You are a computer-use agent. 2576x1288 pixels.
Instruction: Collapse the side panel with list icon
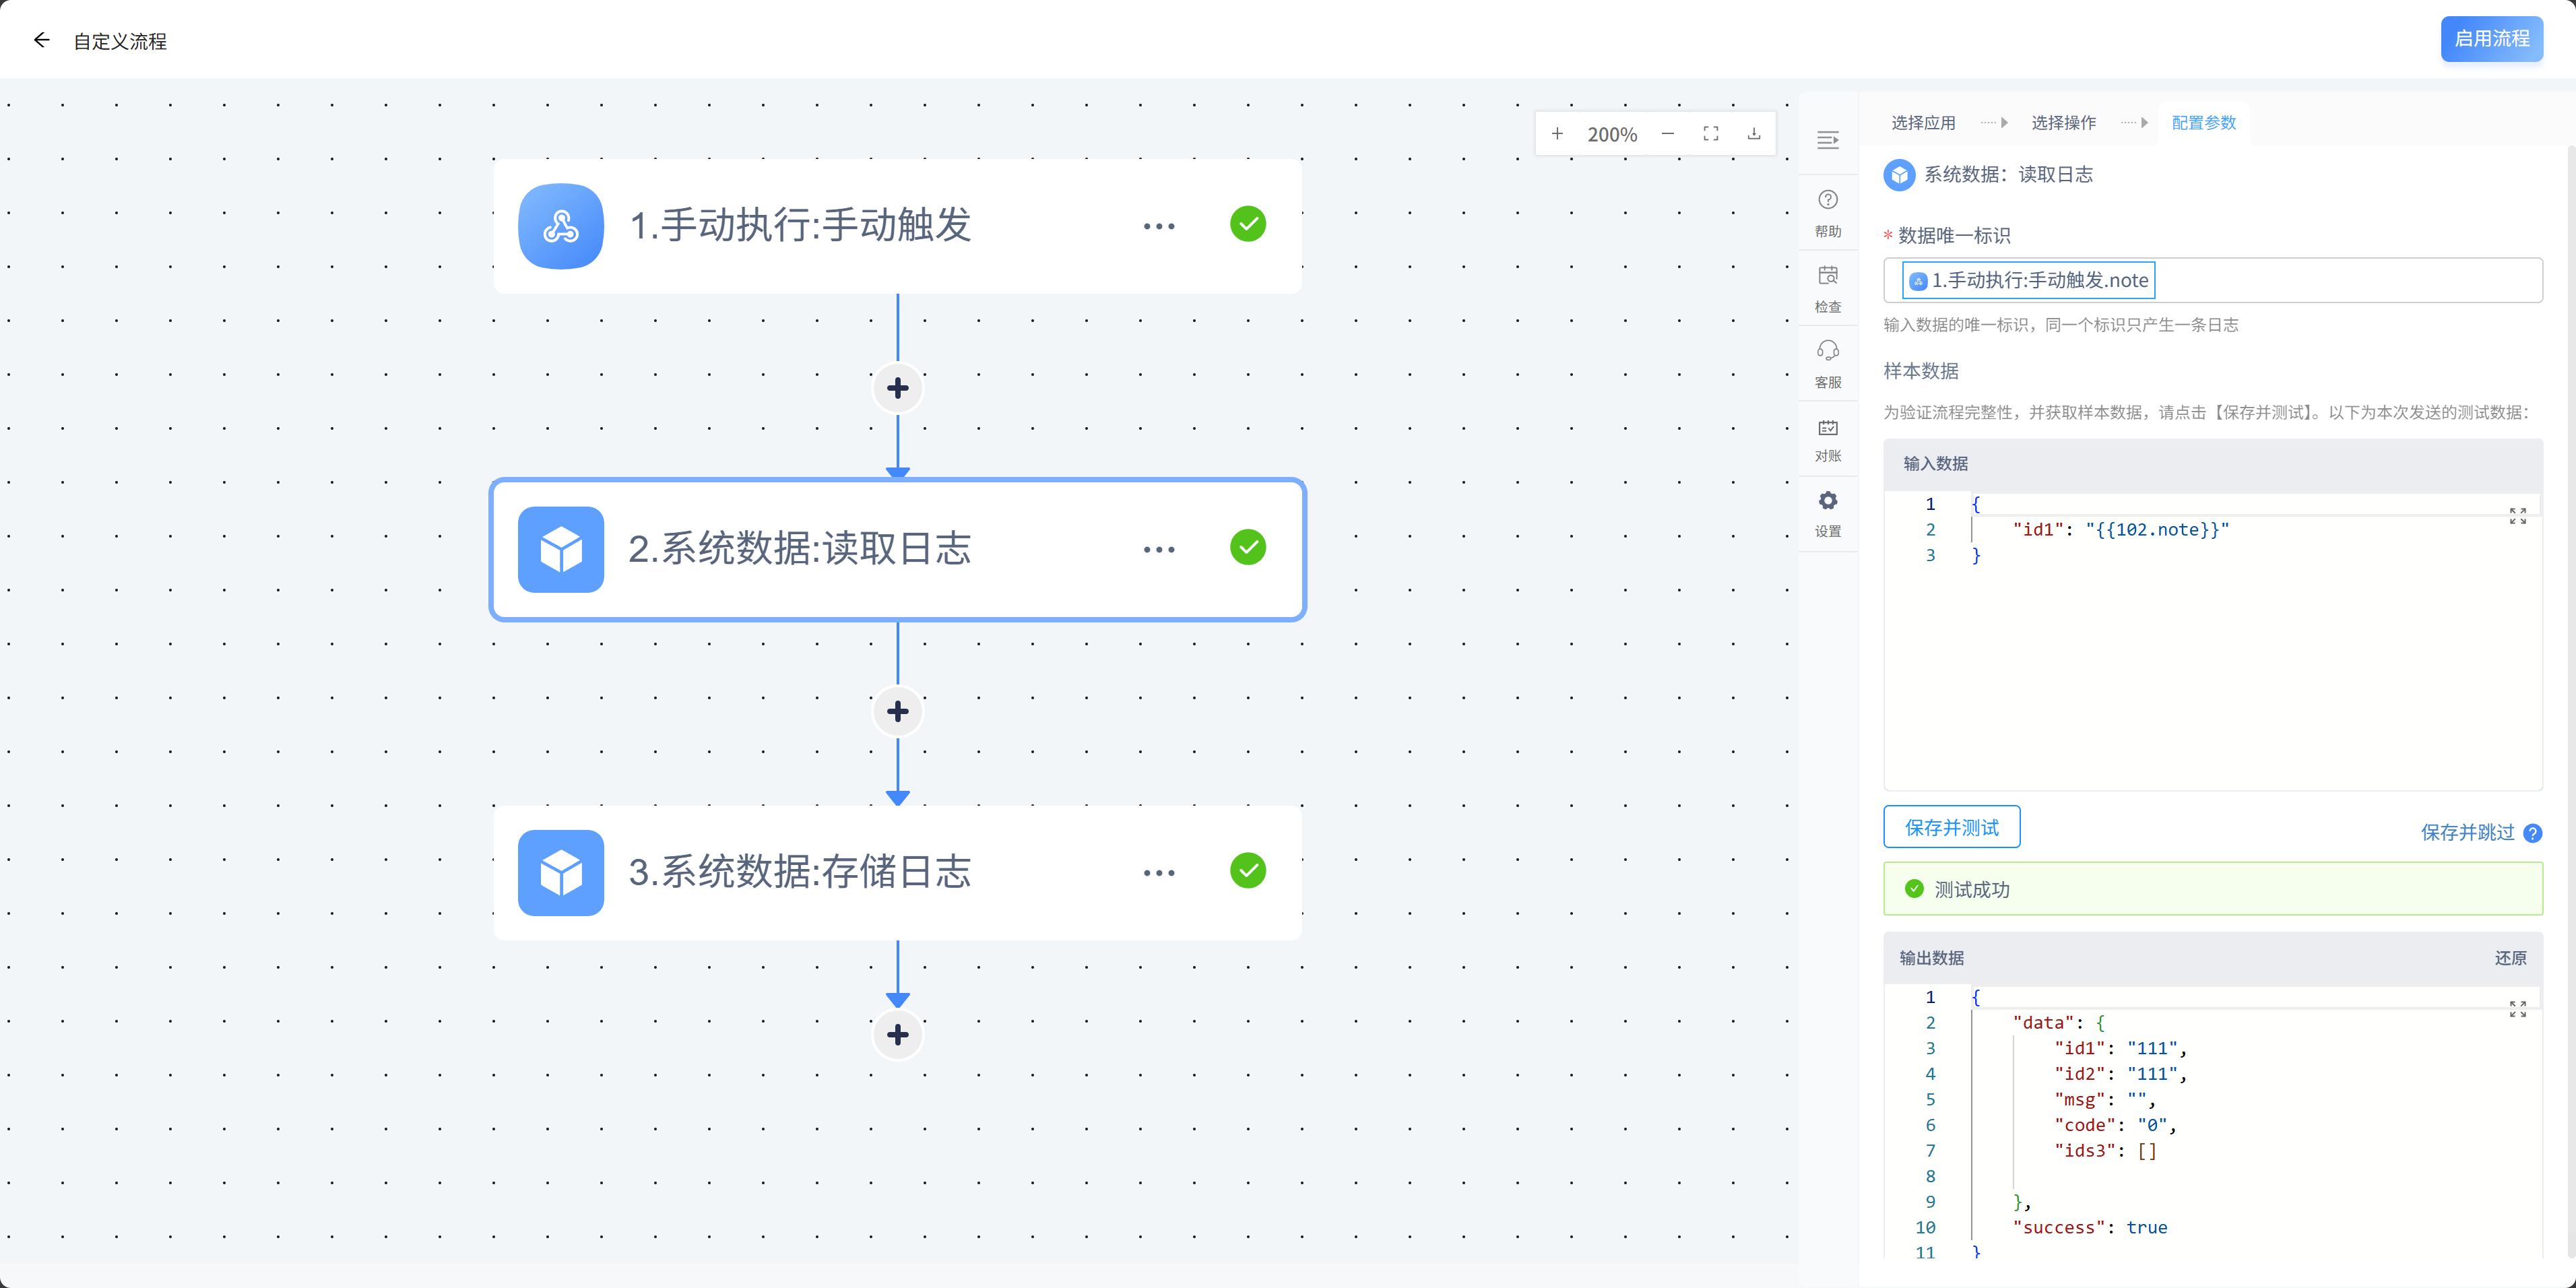(x=1827, y=140)
